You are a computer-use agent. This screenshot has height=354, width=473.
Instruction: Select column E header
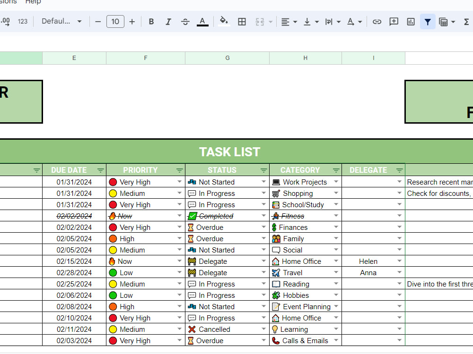[x=74, y=58]
